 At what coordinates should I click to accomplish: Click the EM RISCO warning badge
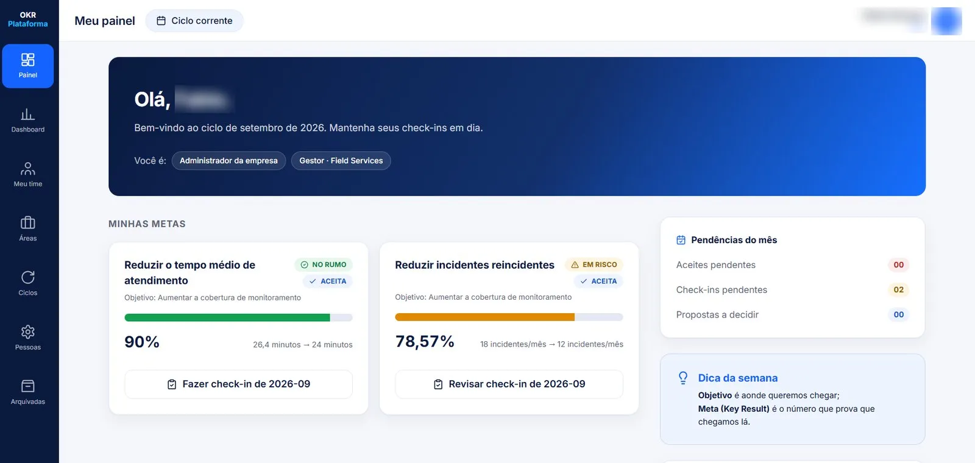tap(594, 264)
